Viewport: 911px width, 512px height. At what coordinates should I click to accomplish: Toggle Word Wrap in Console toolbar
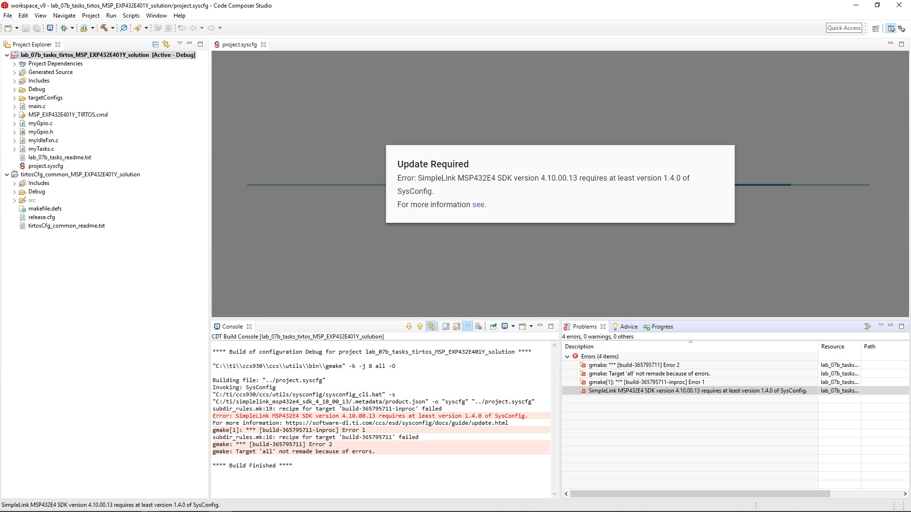(x=468, y=326)
